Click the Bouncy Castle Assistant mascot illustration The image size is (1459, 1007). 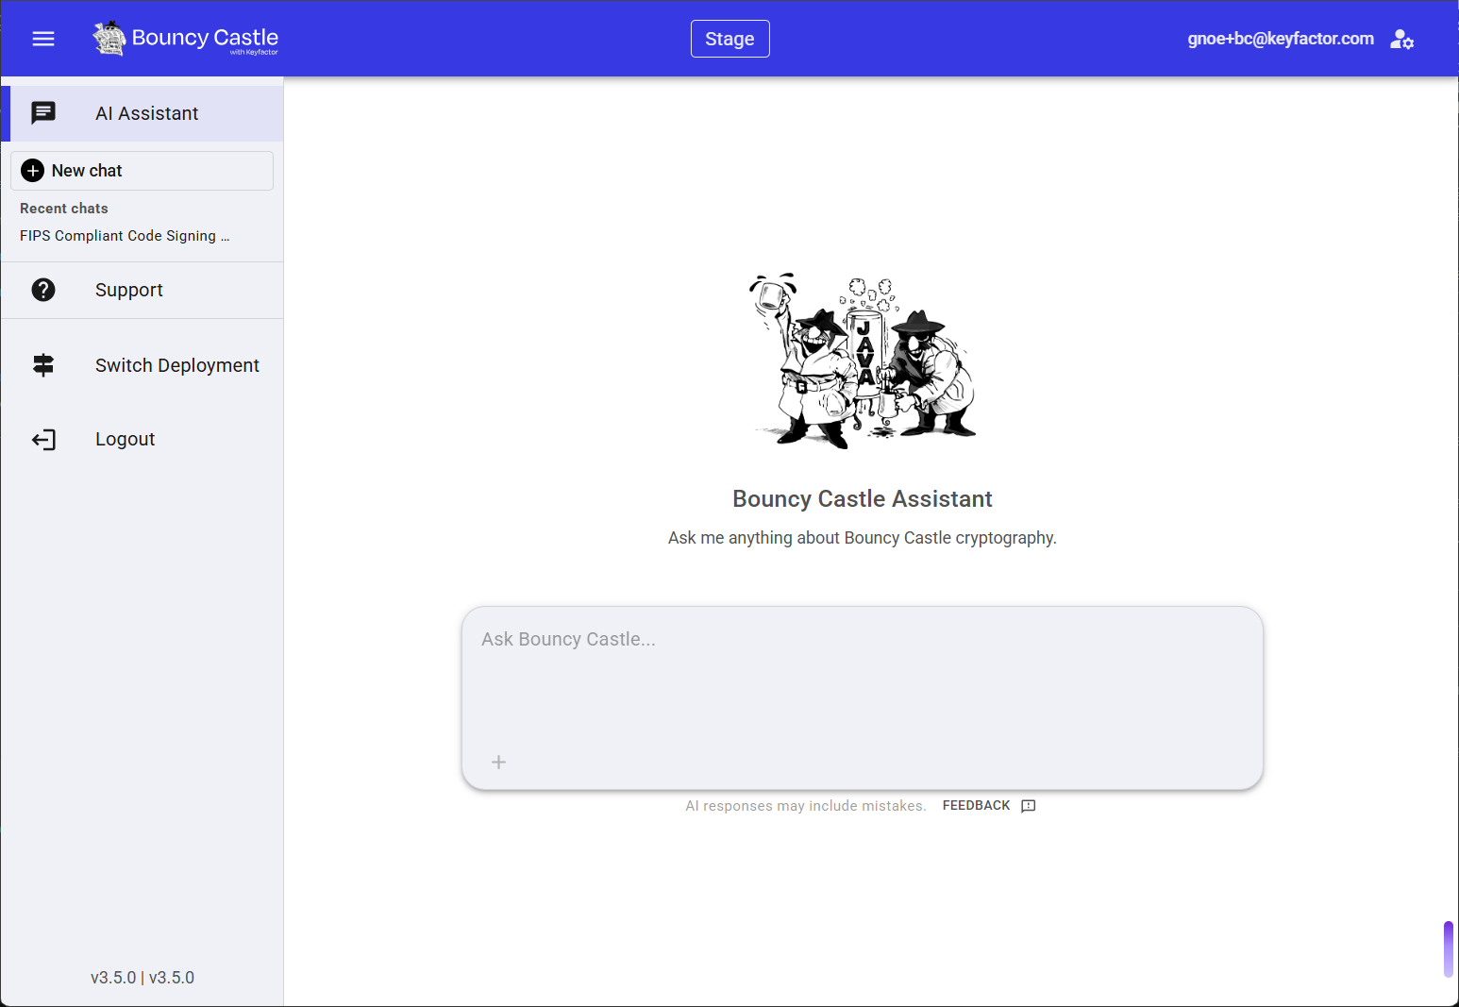[863, 361]
